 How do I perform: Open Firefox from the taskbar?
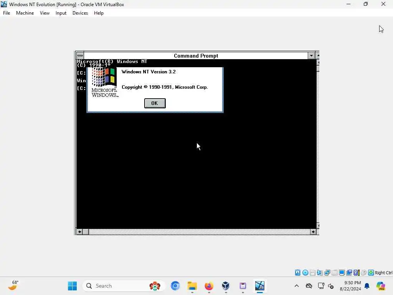point(209,286)
